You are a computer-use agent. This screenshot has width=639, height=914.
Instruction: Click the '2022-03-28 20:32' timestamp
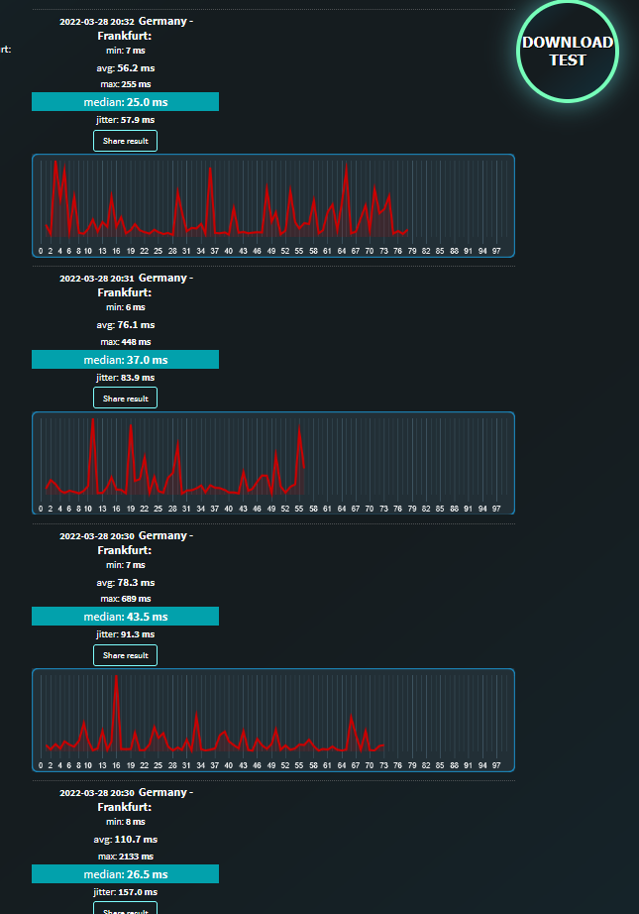click(x=97, y=22)
